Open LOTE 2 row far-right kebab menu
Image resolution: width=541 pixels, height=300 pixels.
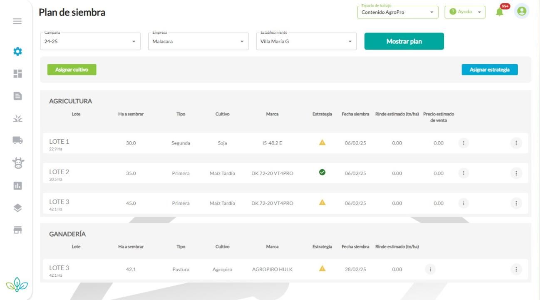tap(516, 173)
